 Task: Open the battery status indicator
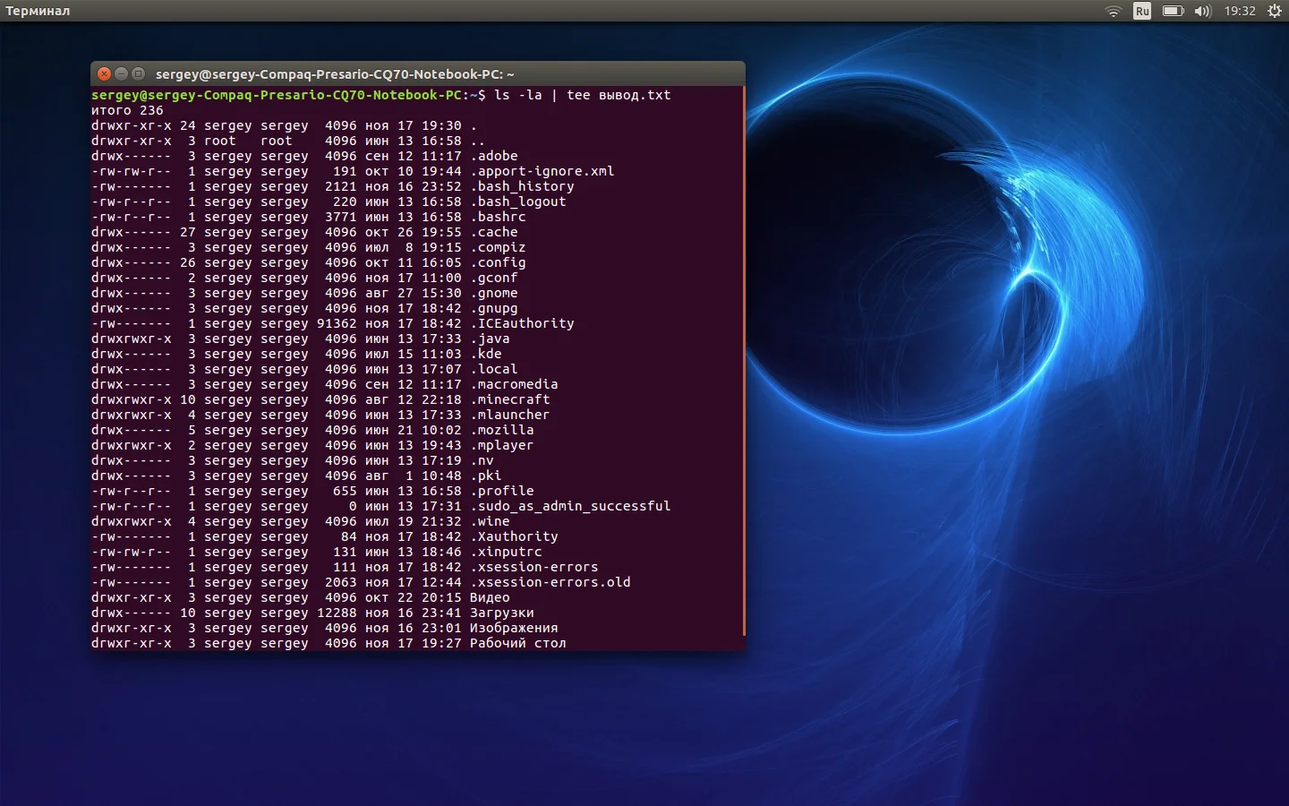click(1173, 11)
